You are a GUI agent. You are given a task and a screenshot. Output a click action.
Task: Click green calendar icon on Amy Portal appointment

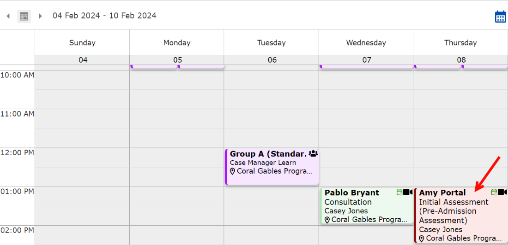tap(494, 192)
